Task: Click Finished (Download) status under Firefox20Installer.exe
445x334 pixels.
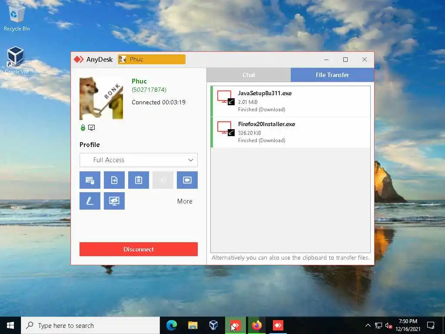Action: [x=262, y=140]
